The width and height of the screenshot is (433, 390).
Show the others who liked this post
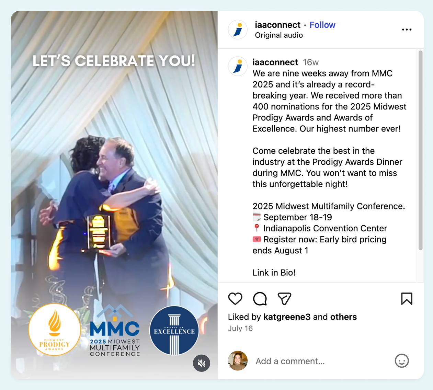(x=343, y=317)
